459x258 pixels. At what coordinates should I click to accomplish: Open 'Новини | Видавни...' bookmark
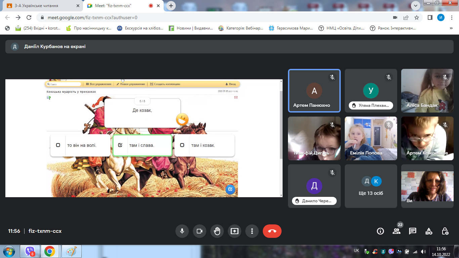coord(191,28)
